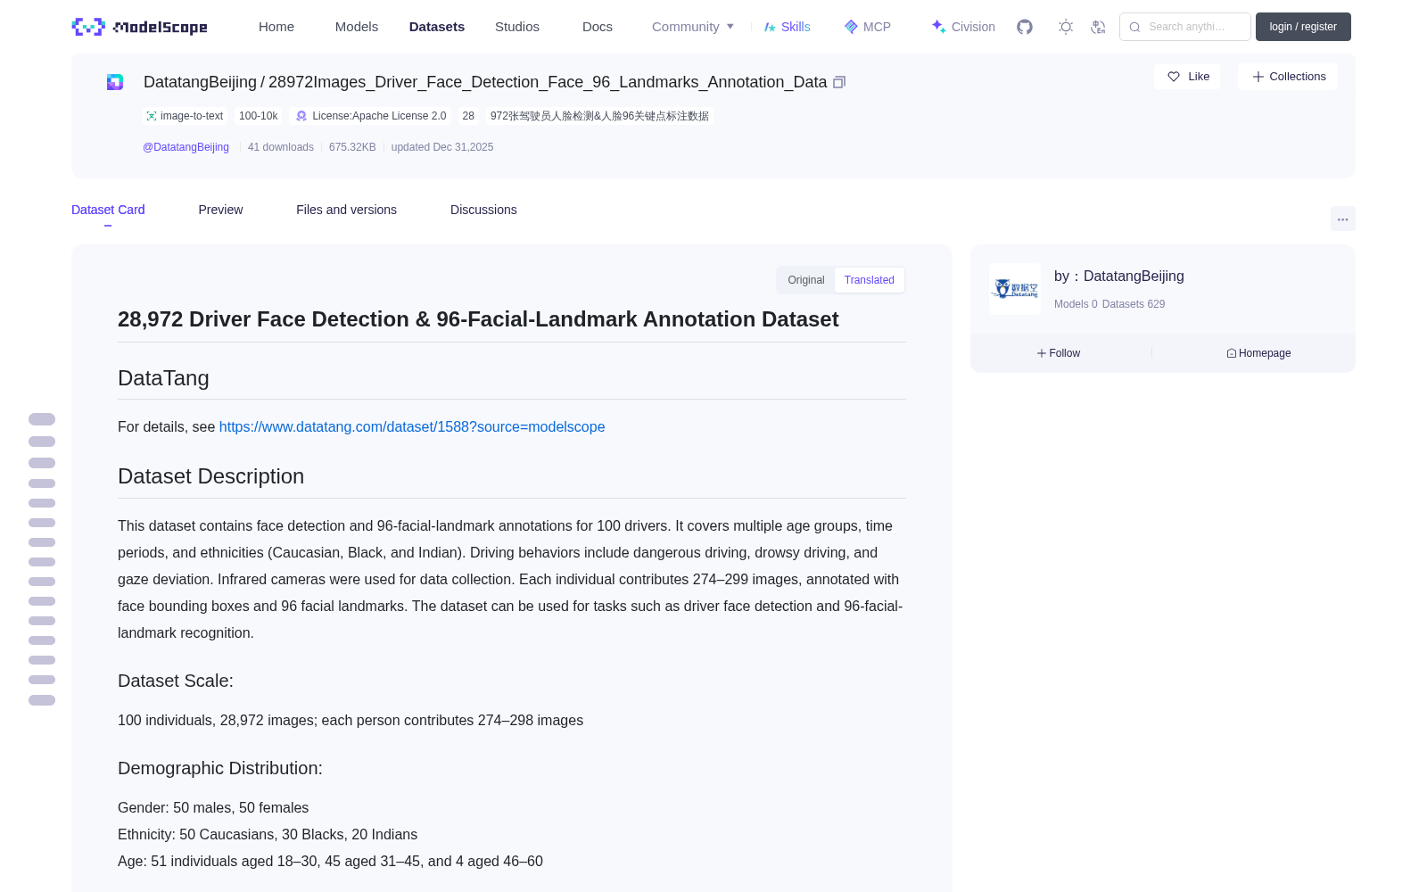Open Models in navigation

click(357, 27)
